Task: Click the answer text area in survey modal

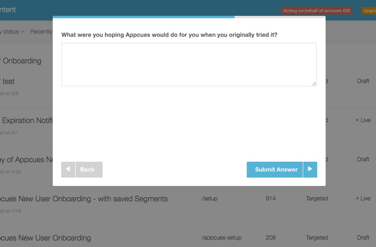Action: click(x=189, y=64)
